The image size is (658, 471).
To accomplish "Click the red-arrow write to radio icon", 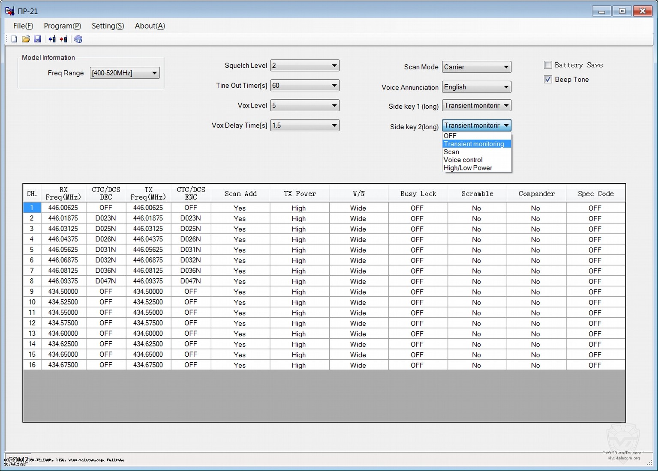I will [x=63, y=39].
